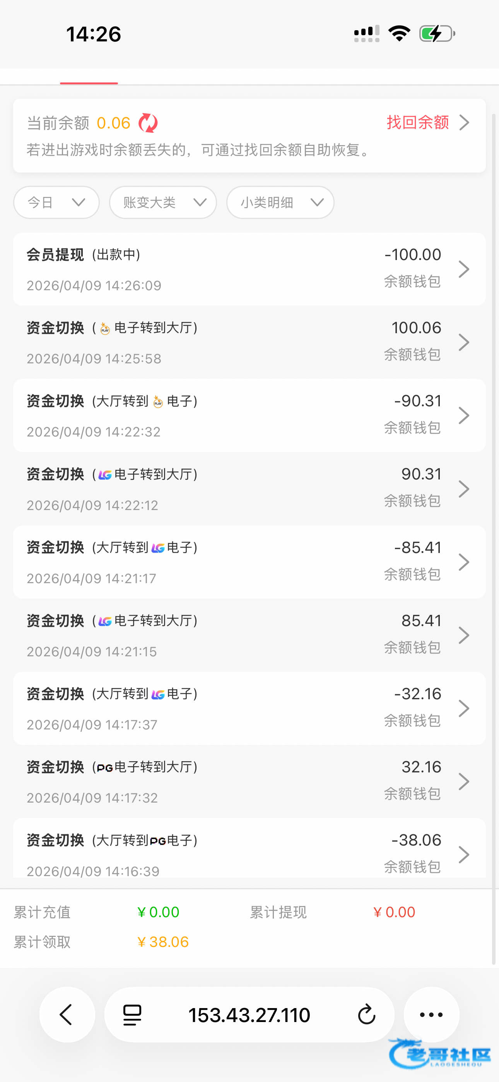
Task: Open details arrow for -100.00 withdrawal
Action: click(464, 269)
